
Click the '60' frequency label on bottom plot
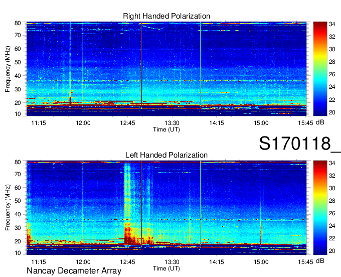click(18, 188)
